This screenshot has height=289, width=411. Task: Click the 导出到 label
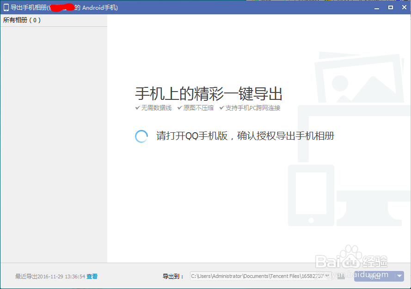[173, 276]
